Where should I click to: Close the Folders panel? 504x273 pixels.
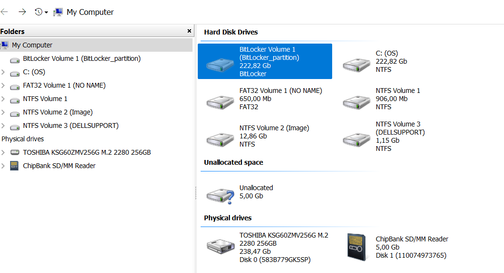[x=189, y=31]
